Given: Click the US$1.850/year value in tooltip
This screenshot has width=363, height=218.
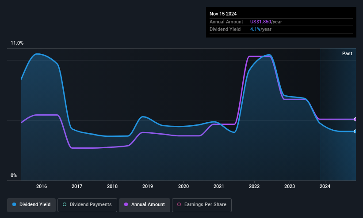Looking at the screenshot, I should tap(266, 22).
